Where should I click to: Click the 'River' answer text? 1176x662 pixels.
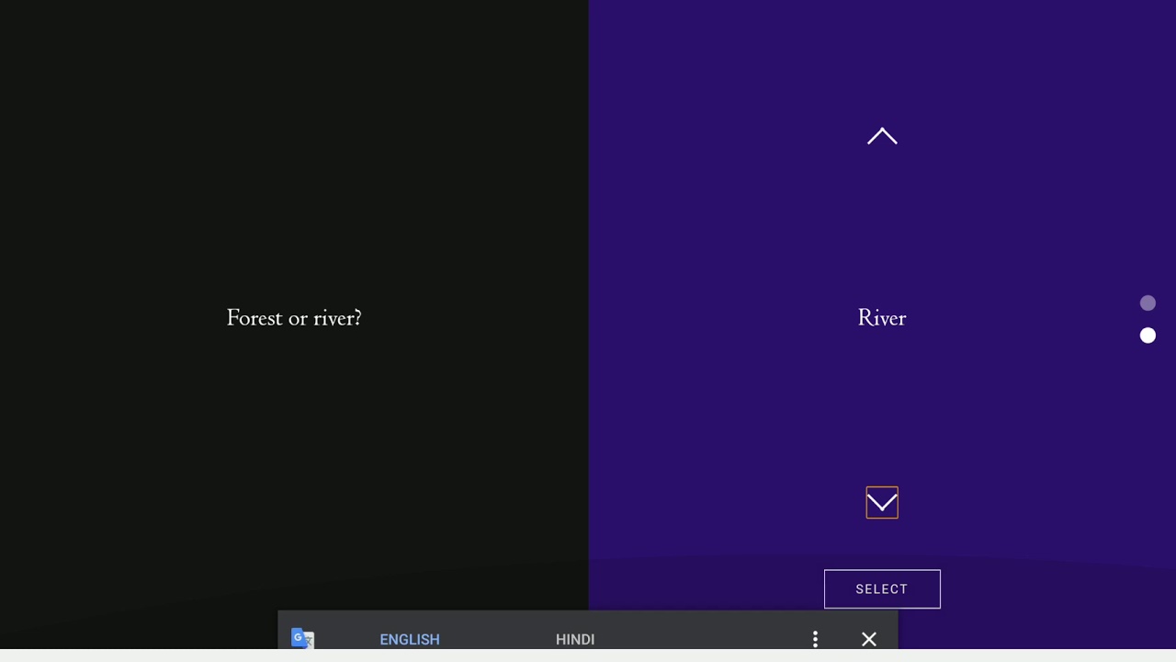[x=882, y=318]
